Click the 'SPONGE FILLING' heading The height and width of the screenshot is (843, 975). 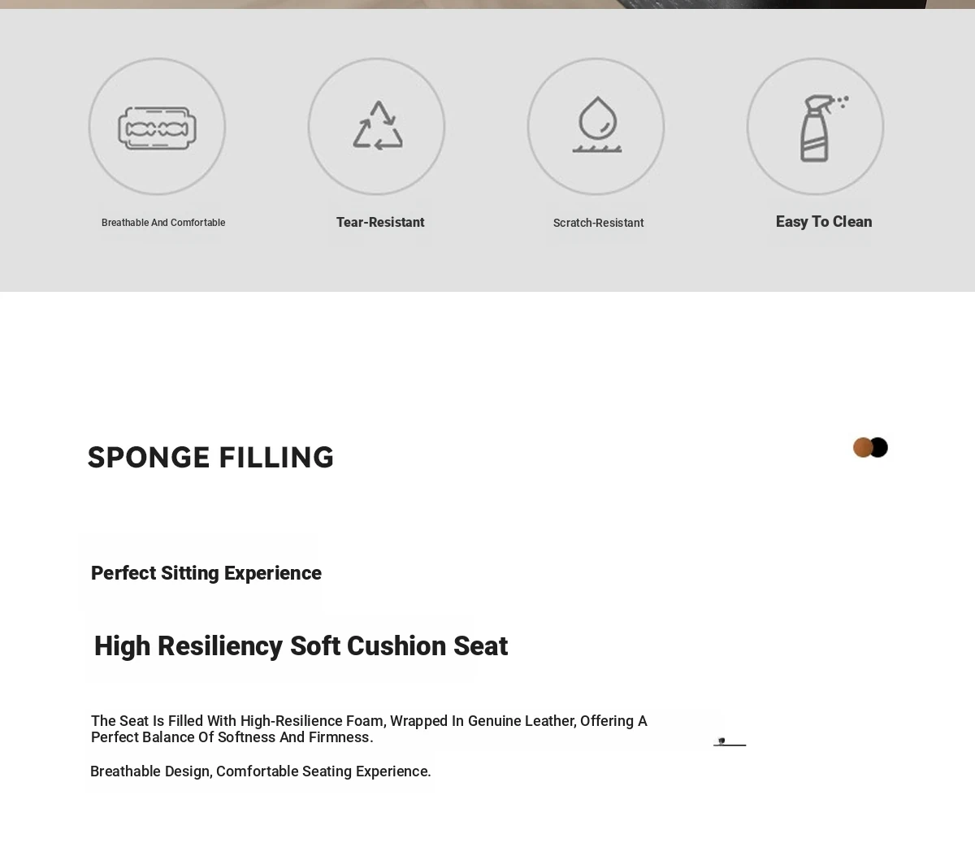(210, 458)
